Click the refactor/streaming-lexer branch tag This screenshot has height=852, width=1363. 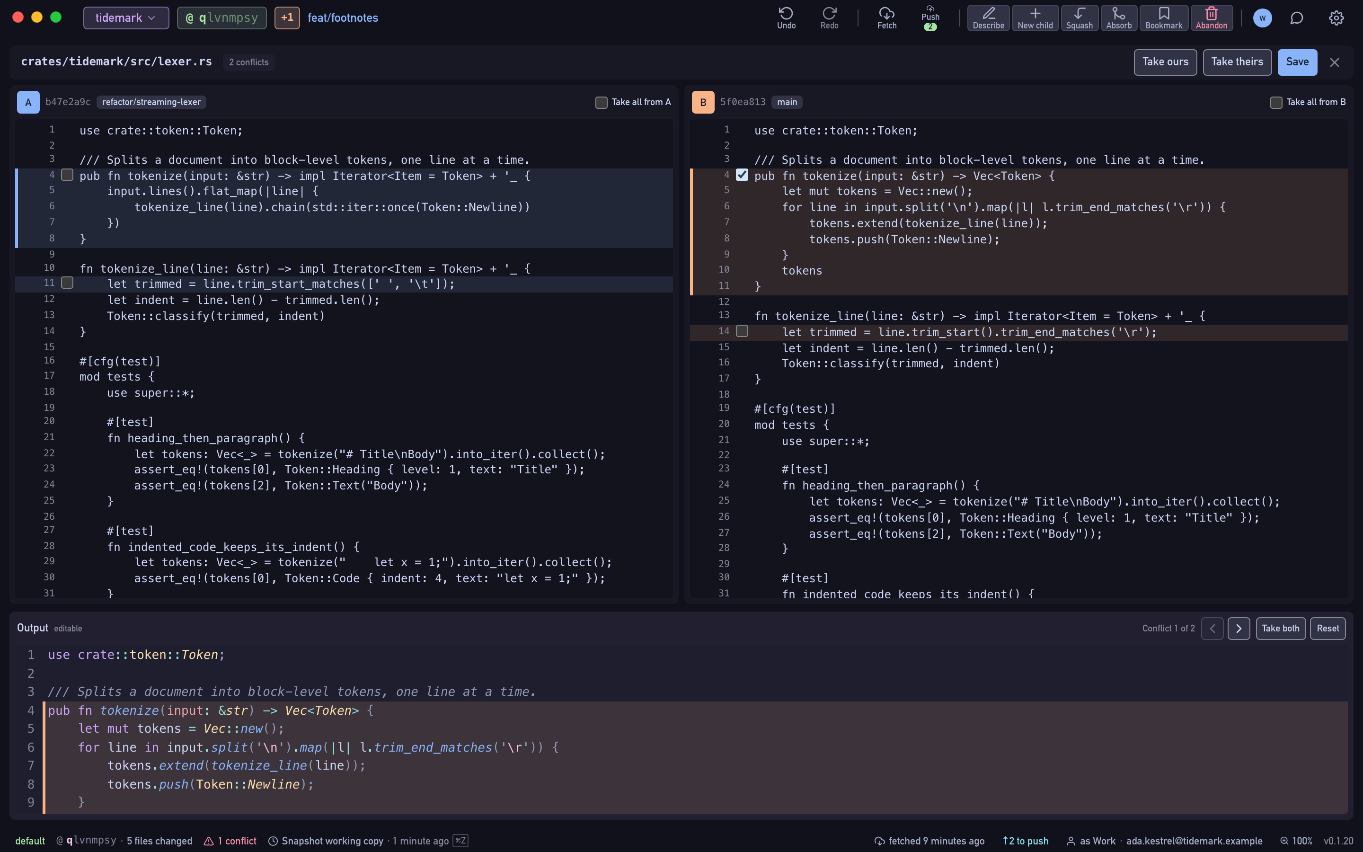(x=151, y=102)
